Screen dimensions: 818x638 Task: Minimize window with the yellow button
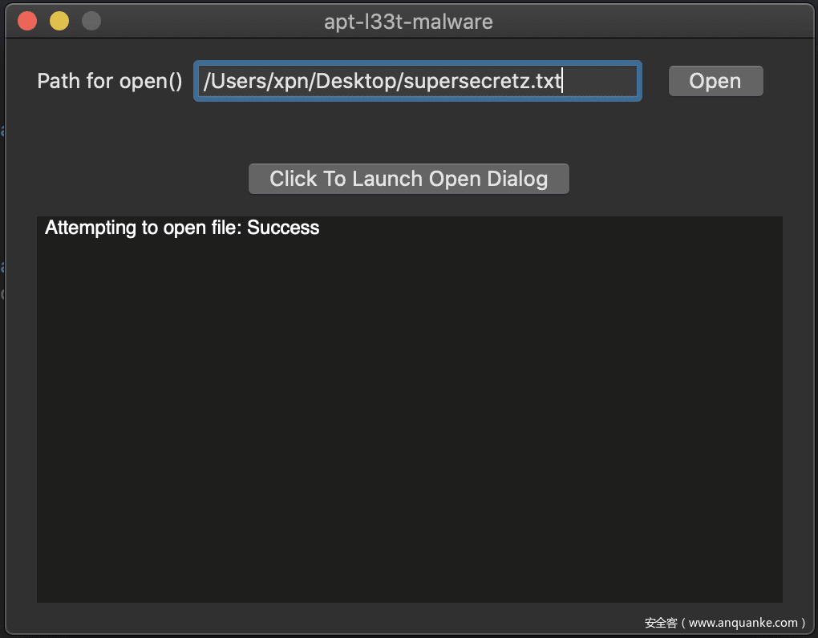tap(59, 21)
